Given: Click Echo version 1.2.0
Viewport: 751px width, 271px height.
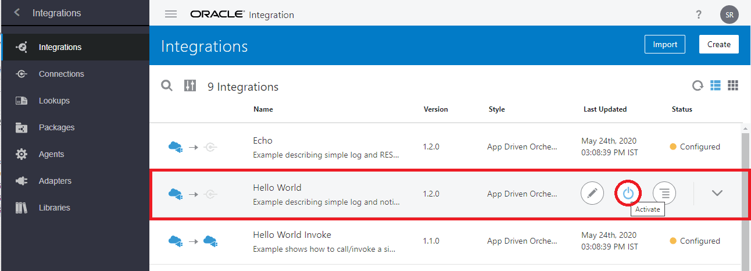Looking at the screenshot, I should pos(431,147).
